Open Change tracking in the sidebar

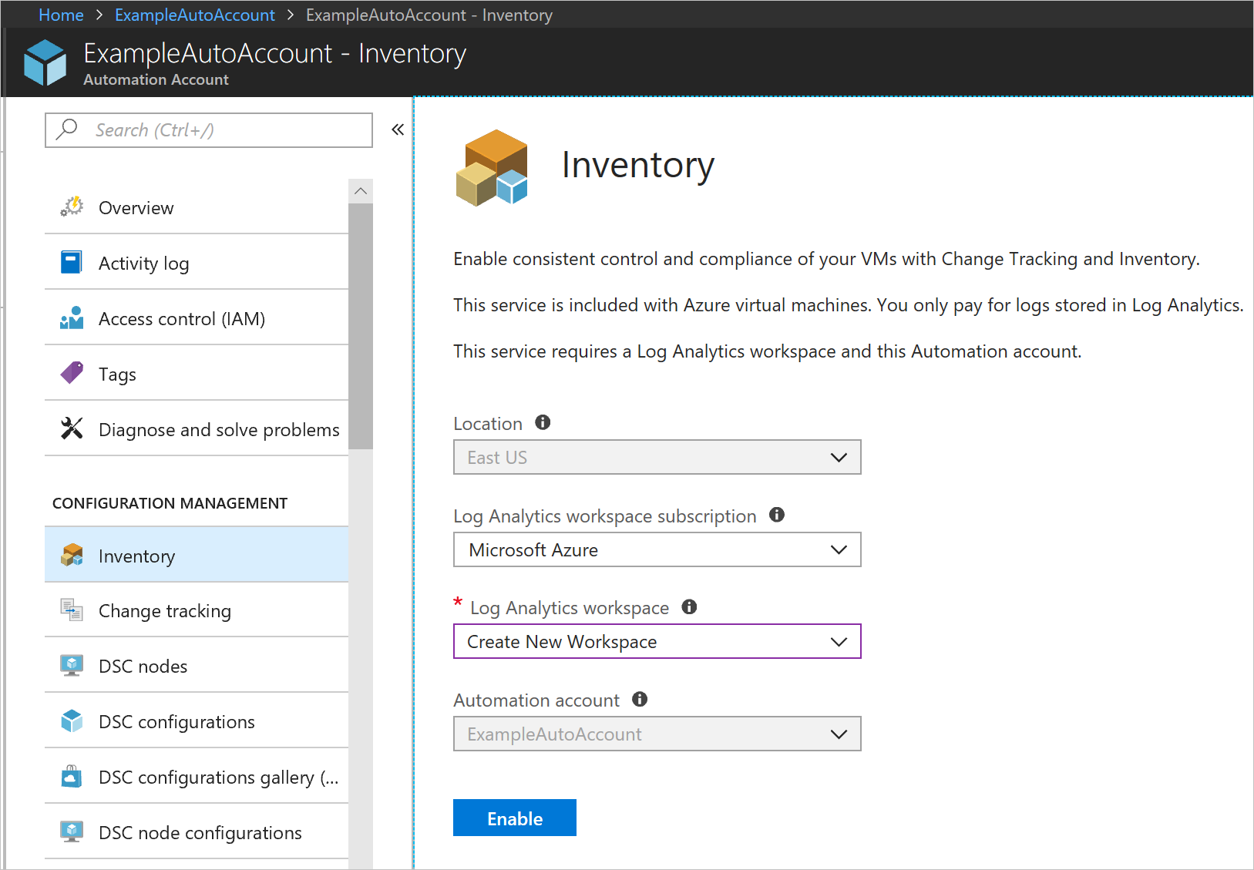197,610
